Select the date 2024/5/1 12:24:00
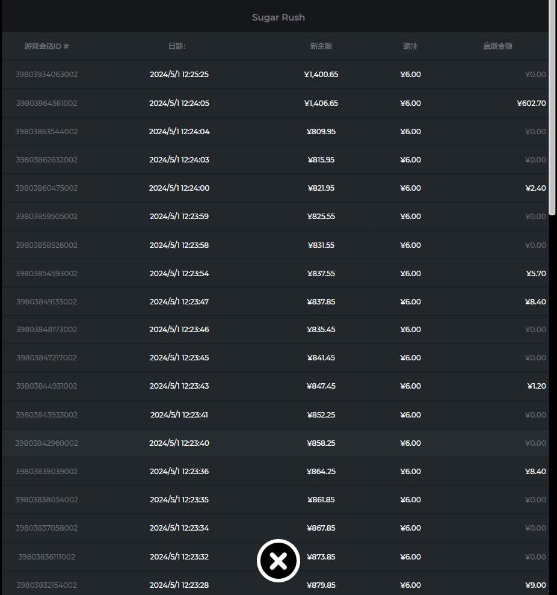Screen dimensions: 557x595 [x=179, y=188]
